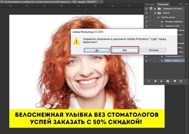The width and height of the screenshot is (189, 134).
Task: Click the trash icon to delete the action
Action: point(181,81)
